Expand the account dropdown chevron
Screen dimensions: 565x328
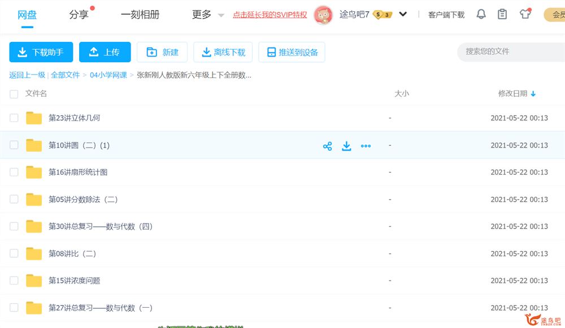point(403,15)
